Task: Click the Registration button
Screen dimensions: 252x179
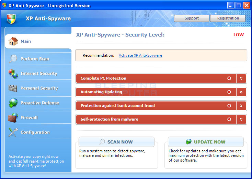Action: pos(228,18)
